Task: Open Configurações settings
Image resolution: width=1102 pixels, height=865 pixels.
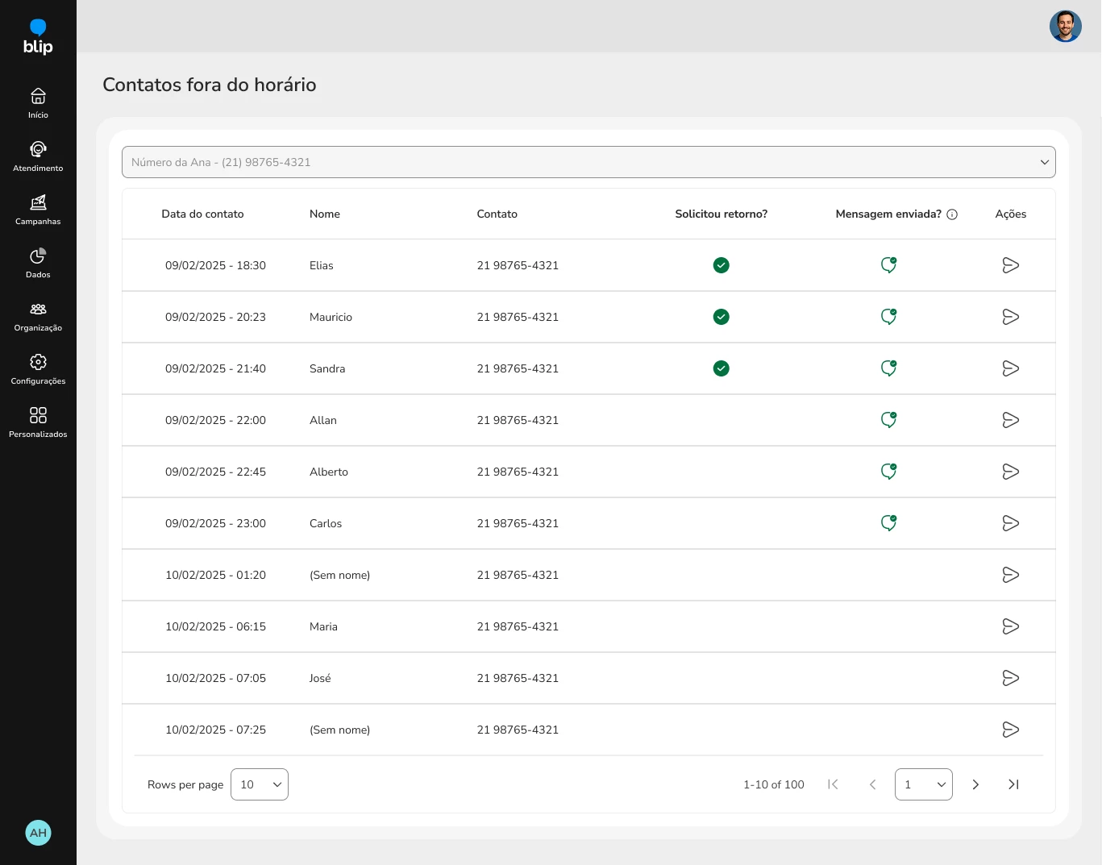Action: (38, 369)
